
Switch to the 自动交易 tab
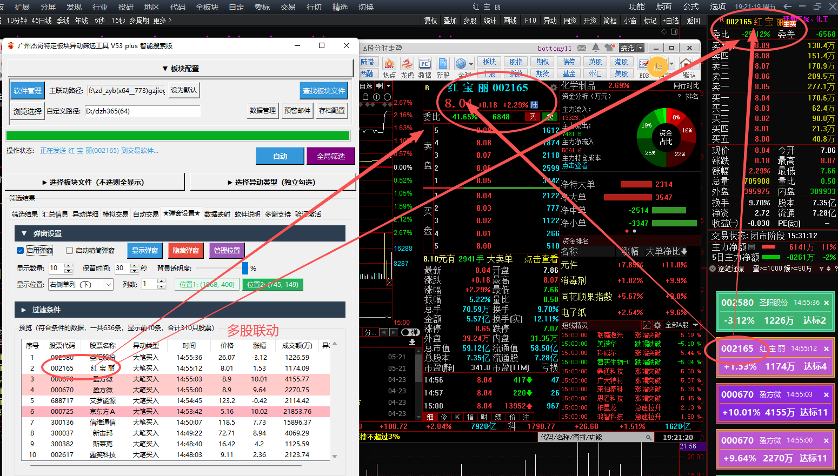click(146, 214)
